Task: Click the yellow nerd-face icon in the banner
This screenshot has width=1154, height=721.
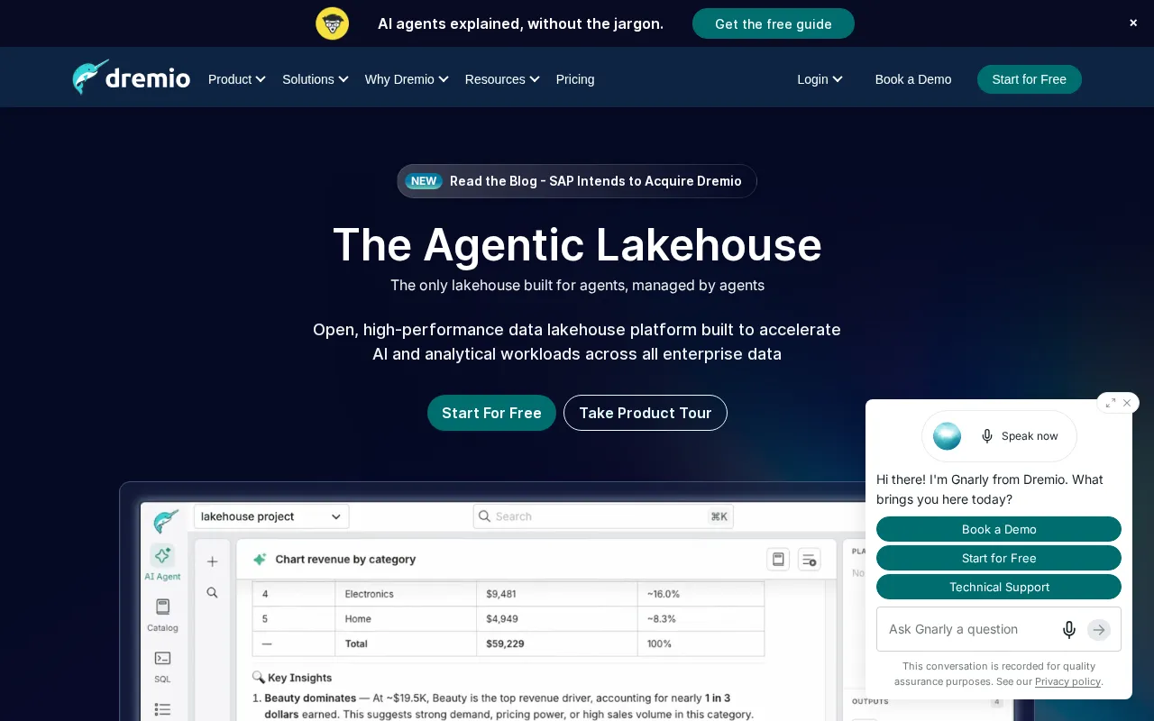Action: click(x=332, y=23)
